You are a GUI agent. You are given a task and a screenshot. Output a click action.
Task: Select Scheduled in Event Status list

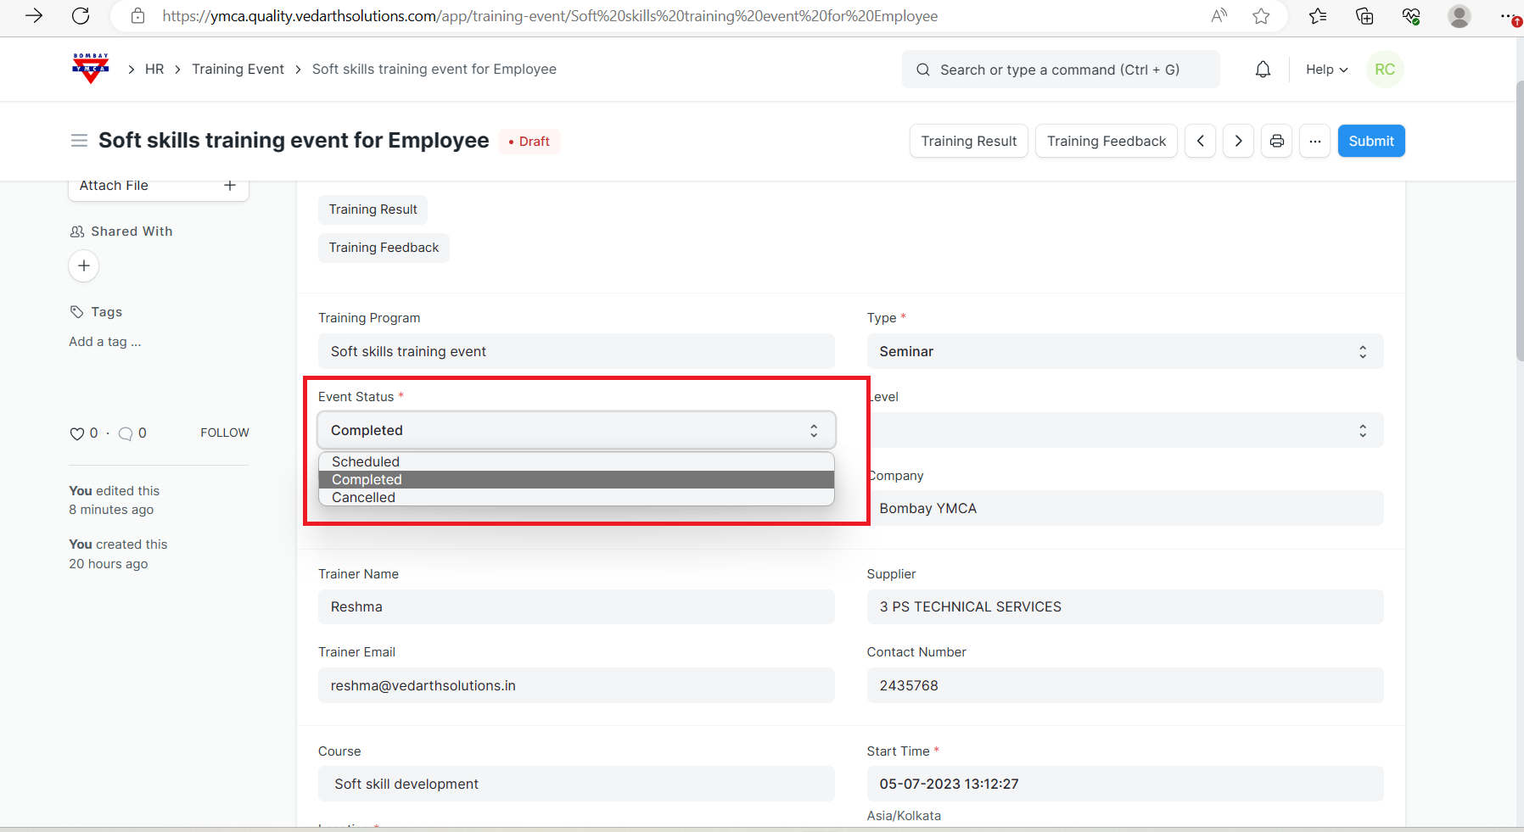click(366, 461)
